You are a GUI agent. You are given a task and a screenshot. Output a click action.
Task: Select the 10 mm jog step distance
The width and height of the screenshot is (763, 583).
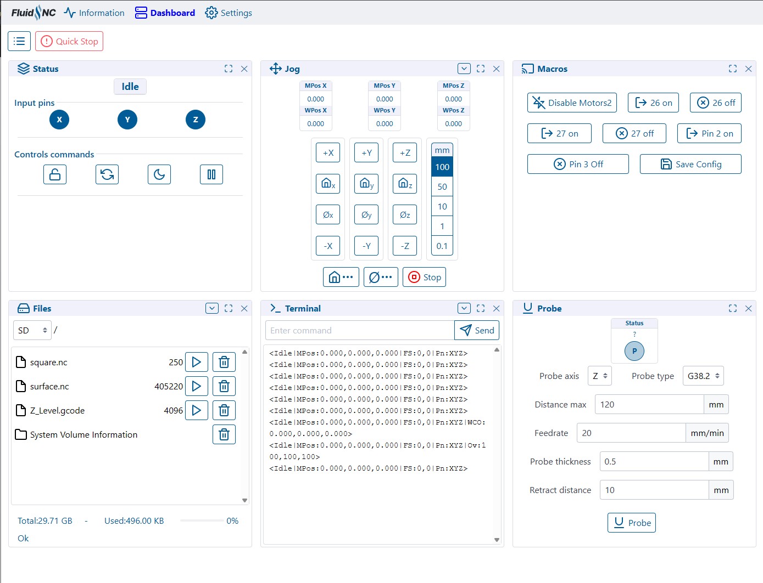click(442, 207)
